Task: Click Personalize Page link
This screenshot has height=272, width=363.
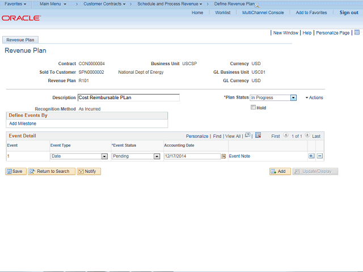Action: coord(333,33)
